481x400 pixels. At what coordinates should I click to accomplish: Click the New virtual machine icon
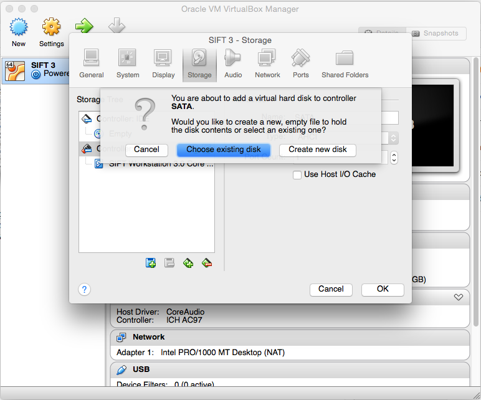[19, 27]
